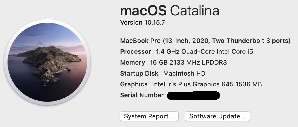Click the Startup Disk label

click(x=139, y=73)
